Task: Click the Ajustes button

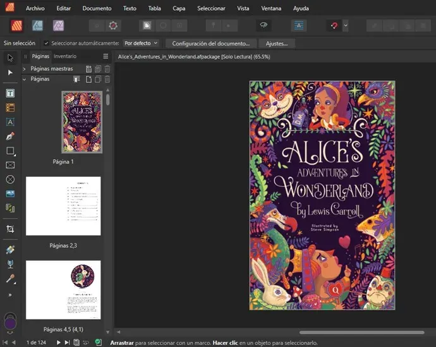Action: point(276,44)
